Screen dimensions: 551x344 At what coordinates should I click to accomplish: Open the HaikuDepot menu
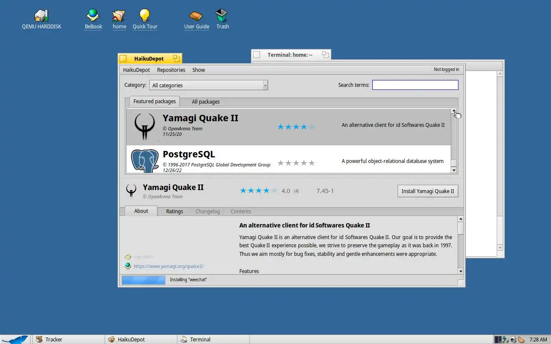[136, 70]
